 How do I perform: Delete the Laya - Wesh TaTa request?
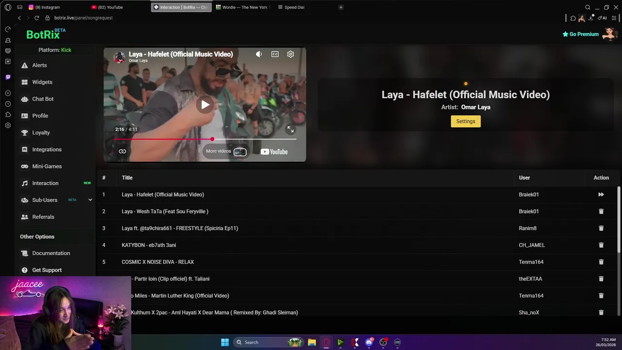point(601,211)
